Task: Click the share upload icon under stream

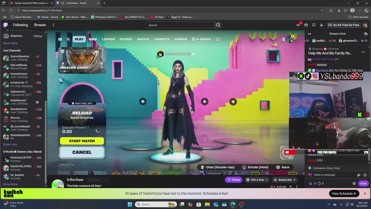Action: [291, 187]
